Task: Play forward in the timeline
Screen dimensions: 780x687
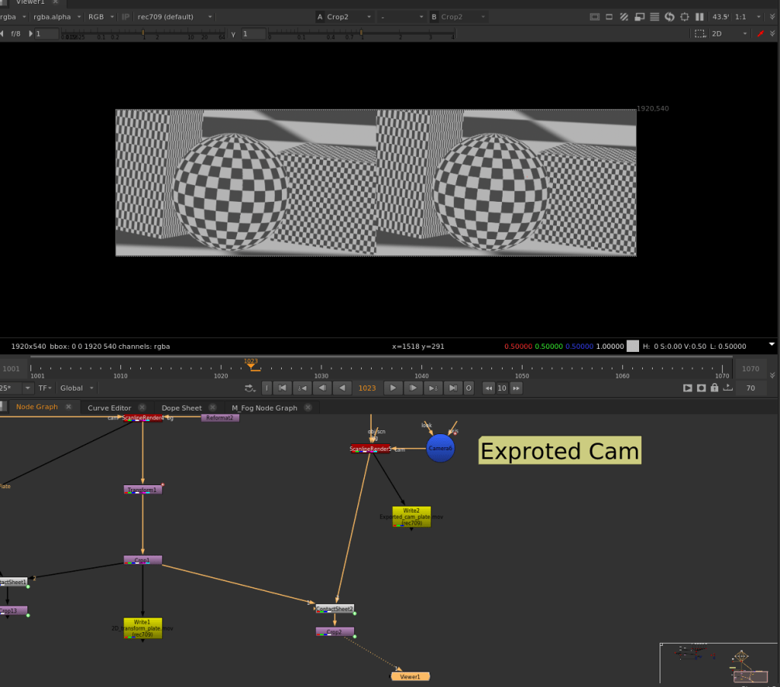Action: point(392,388)
